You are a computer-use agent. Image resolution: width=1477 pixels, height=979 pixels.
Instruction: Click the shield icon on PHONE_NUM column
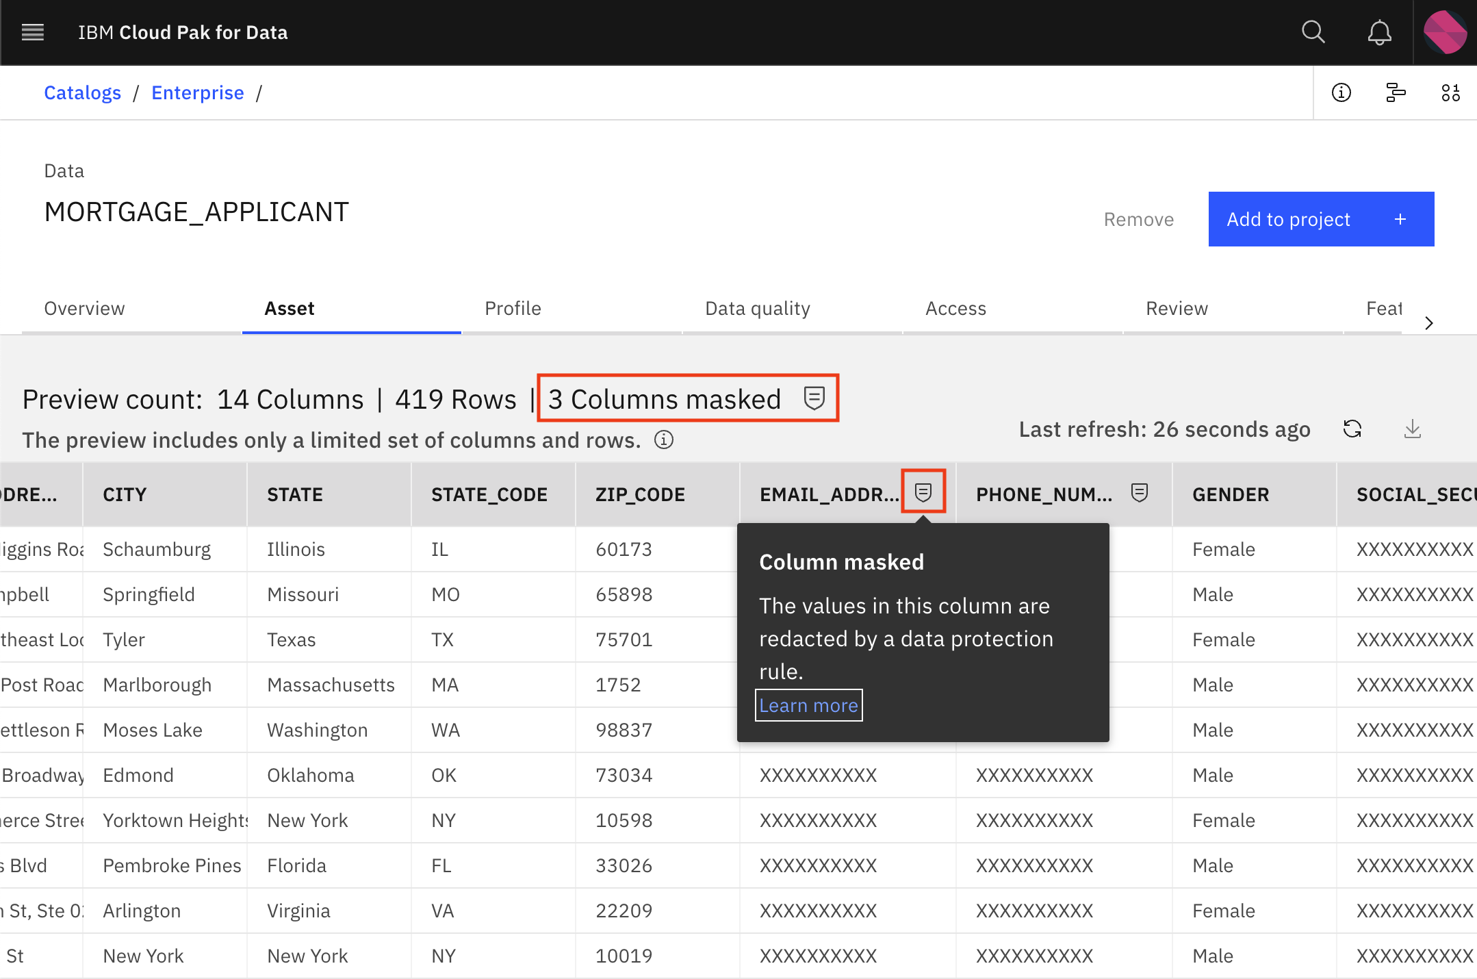[x=1140, y=493]
